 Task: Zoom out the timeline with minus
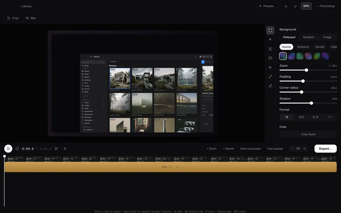click(292, 149)
